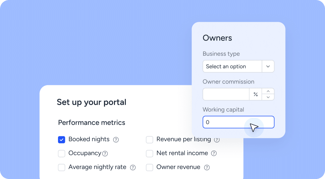Screen dimensions: 325x179
Task: Click help icon beside Owner revenue
Action: click(x=207, y=167)
